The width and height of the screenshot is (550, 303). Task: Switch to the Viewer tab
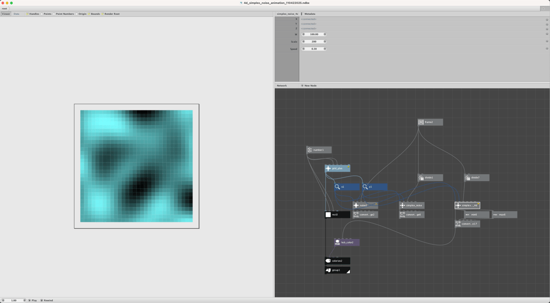pyautogui.click(x=6, y=14)
